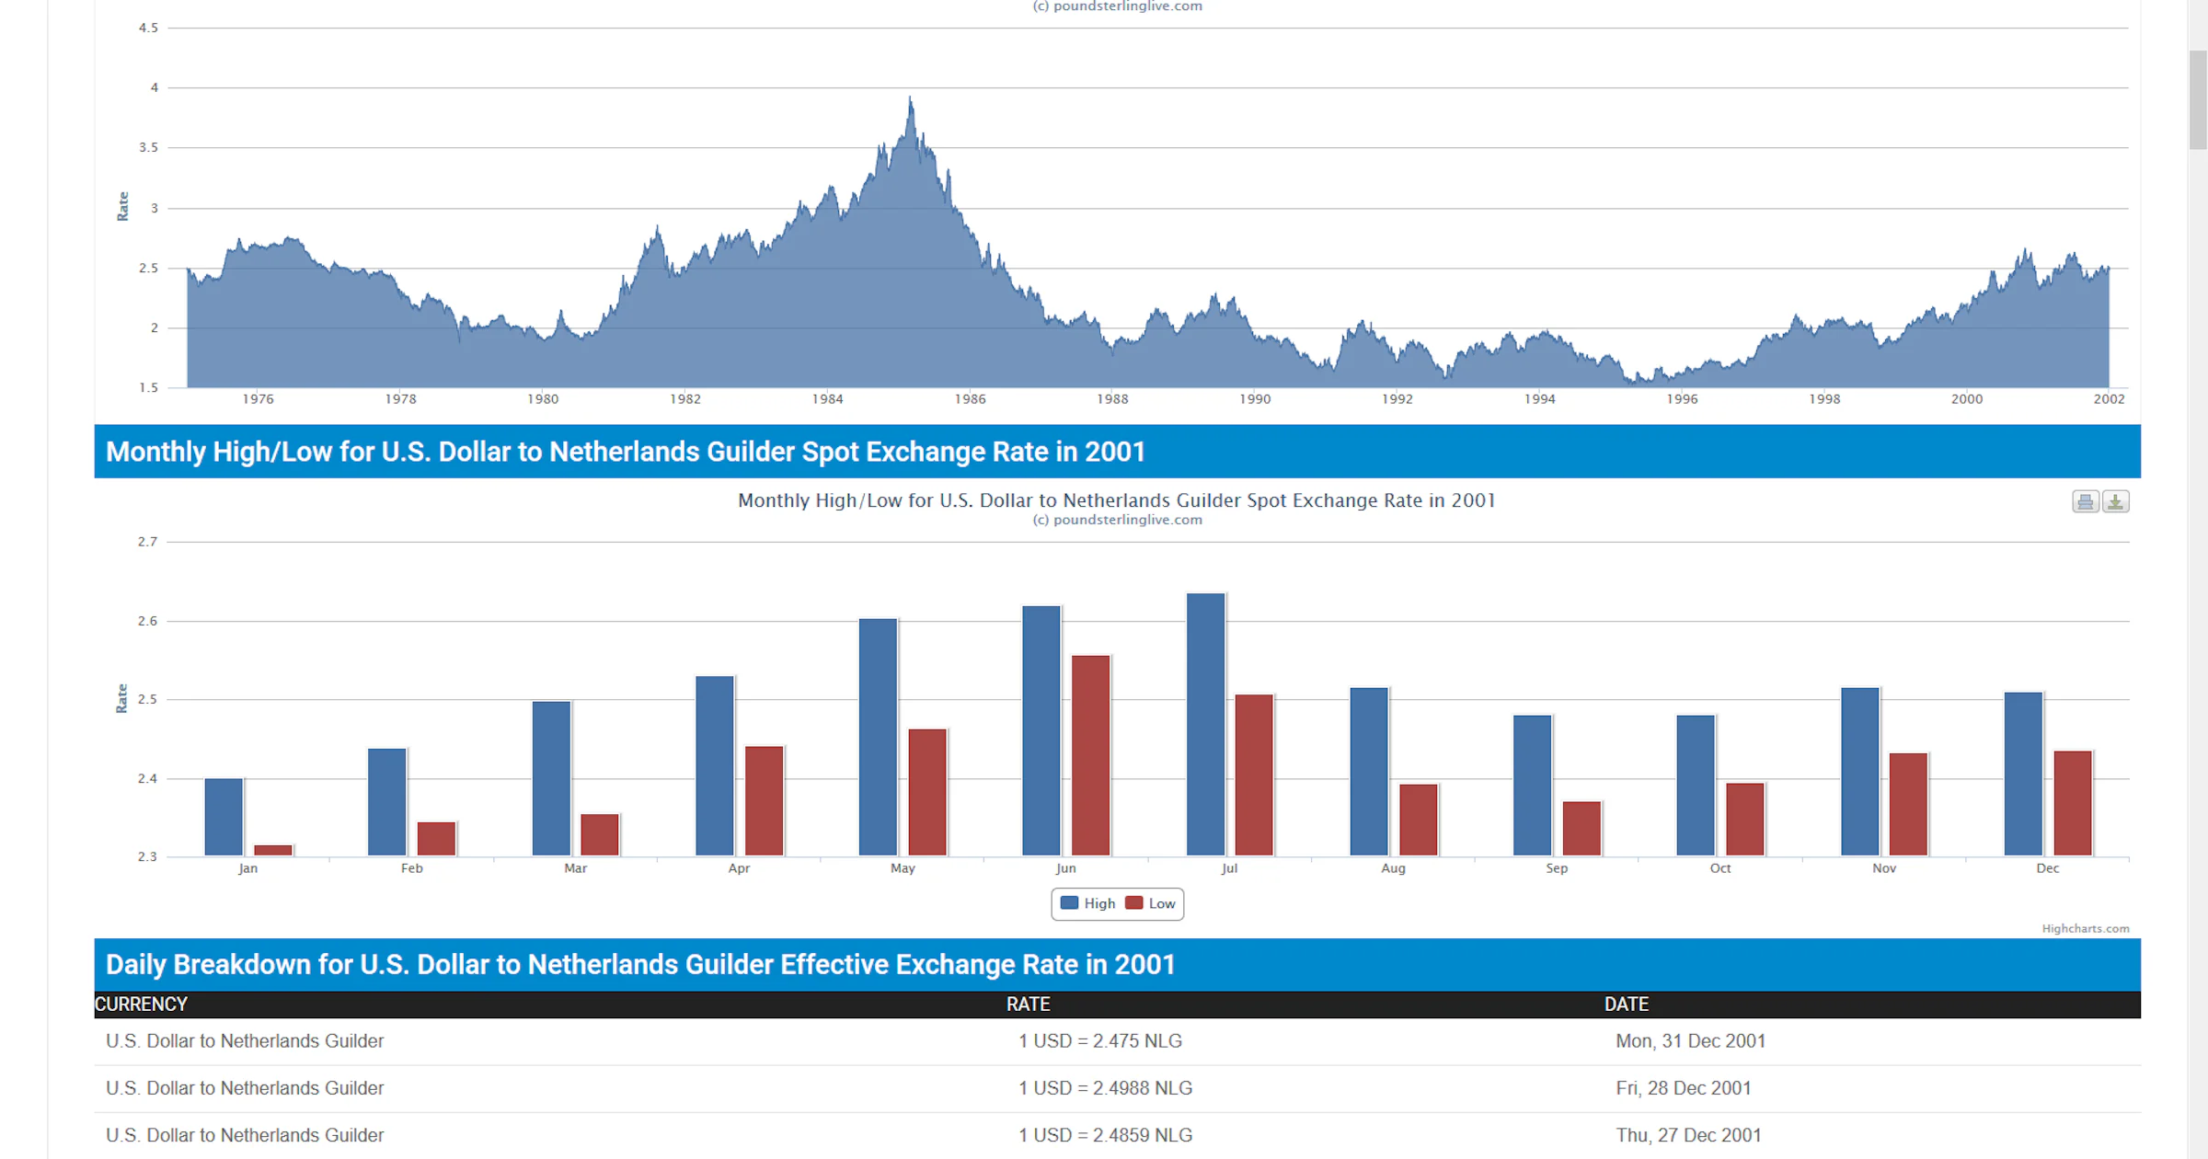2208x1159 pixels.
Task: Click the RATE column header
Action: (1029, 1004)
